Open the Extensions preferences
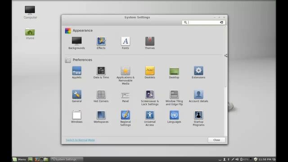The height and width of the screenshot is (162, 288). click(198, 72)
